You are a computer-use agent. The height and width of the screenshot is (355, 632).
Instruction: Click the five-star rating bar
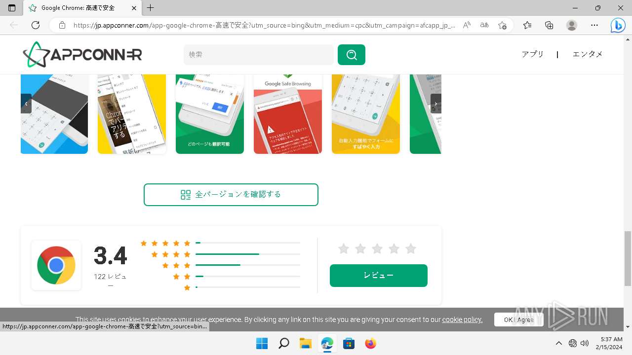pos(248,243)
